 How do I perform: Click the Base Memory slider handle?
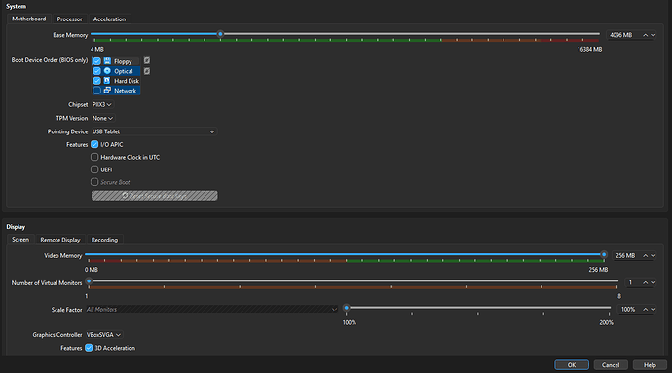[220, 34]
